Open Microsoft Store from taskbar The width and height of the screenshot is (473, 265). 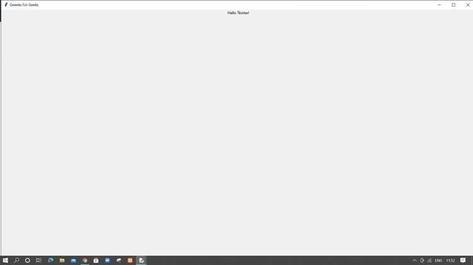(x=96, y=260)
